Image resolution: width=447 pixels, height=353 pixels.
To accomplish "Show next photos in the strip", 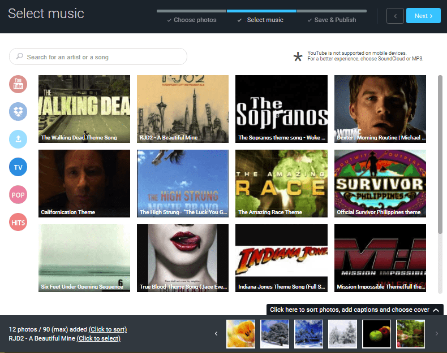I will coord(436,333).
